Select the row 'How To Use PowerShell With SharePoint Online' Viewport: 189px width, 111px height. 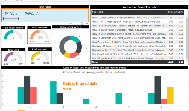(138, 42)
